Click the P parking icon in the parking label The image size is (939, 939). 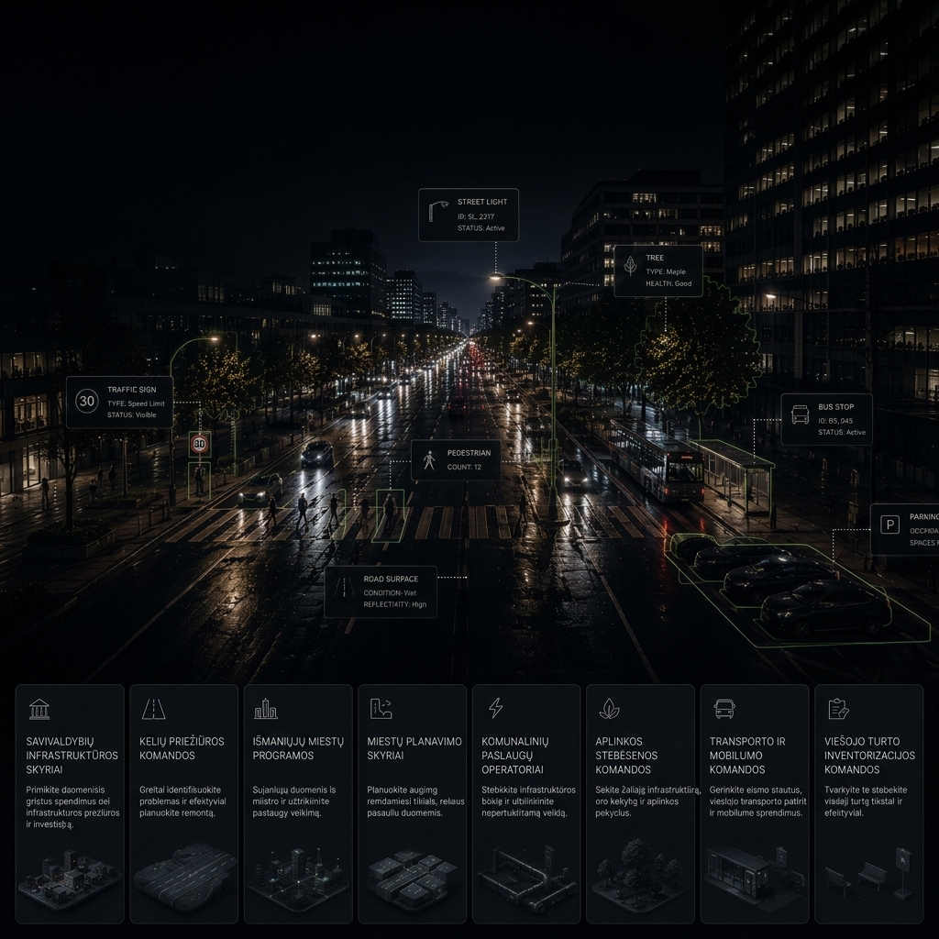click(x=889, y=525)
